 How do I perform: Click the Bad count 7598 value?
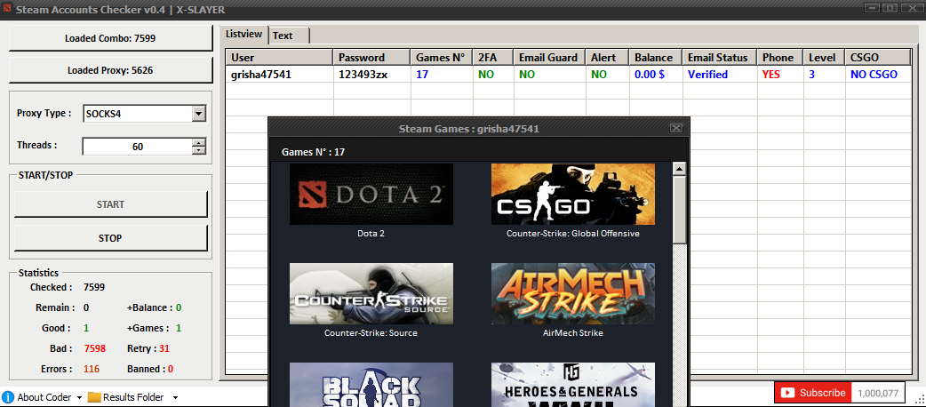tap(94, 348)
